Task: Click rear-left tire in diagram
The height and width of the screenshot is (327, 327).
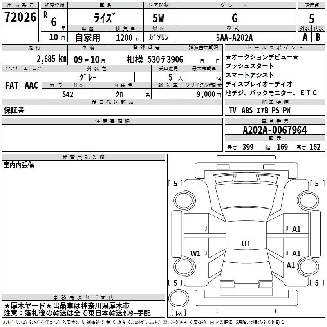Action: 184,267
